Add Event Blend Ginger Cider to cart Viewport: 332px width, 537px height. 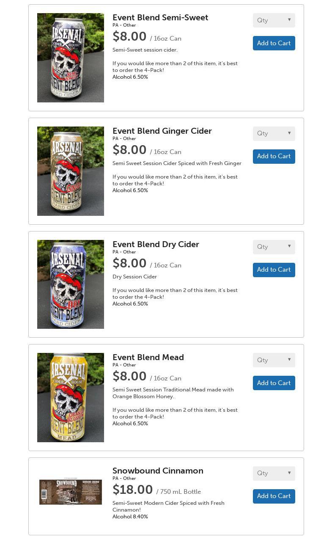(x=274, y=157)
